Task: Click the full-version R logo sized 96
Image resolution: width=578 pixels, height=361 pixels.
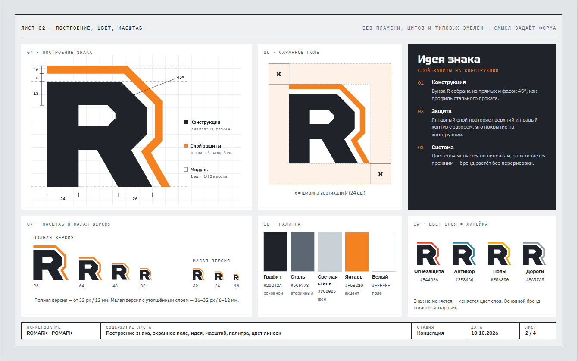Action: pyautogui.click(x=51, y=263)
